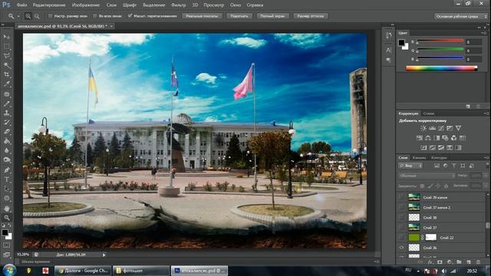Select the Healing Brush tool
The width and height of the screenshot is (491, 276).
point(7,94)
